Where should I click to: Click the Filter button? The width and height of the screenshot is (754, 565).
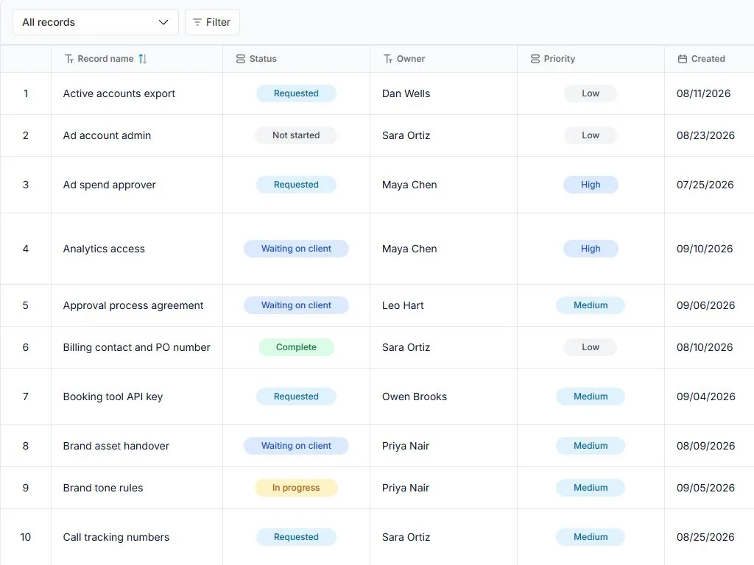pyautogui.click(x=212, y=22)
